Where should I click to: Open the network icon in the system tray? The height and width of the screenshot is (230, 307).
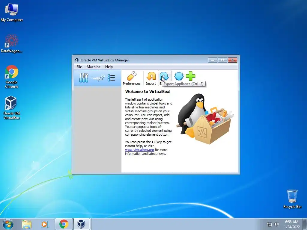tap(270, 224)
